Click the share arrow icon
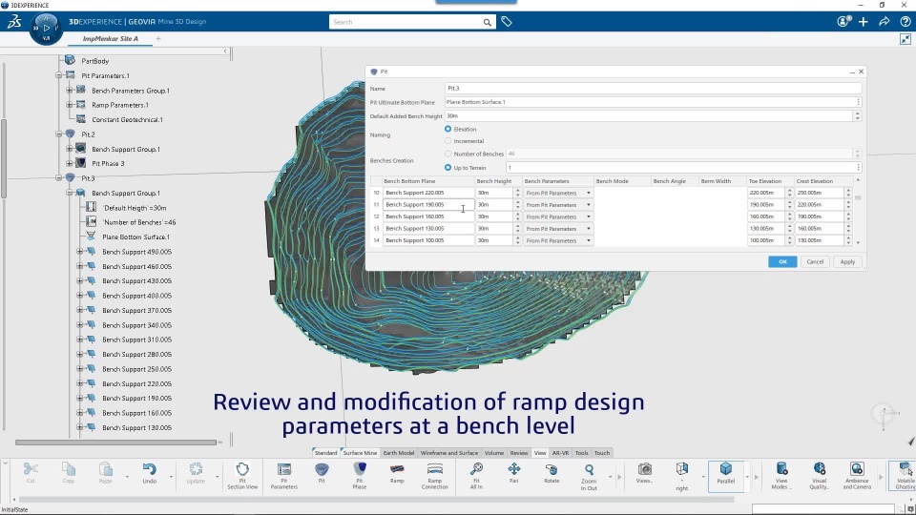This screenshot has height=515, width=916. [x=884, y=22]
